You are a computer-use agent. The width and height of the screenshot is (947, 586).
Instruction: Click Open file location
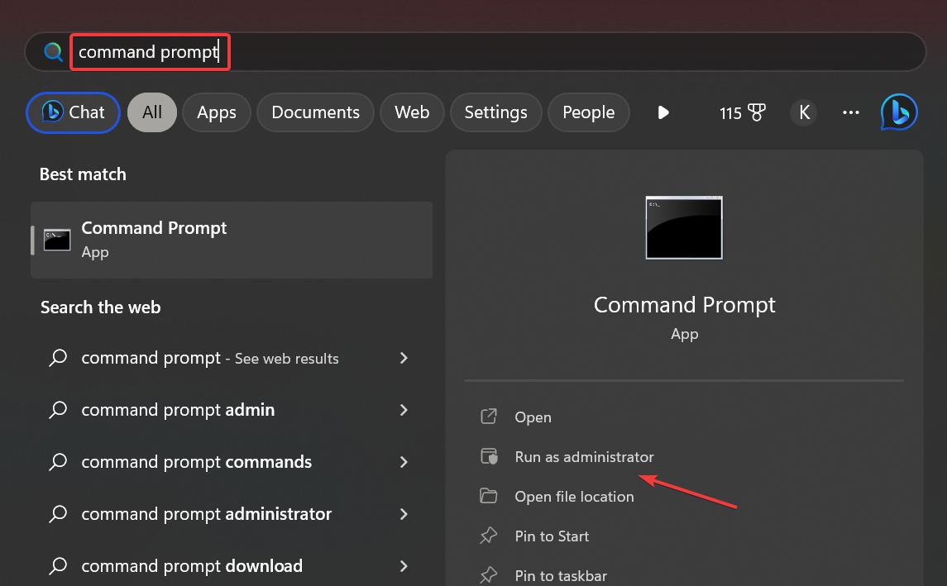coord(574,497)
